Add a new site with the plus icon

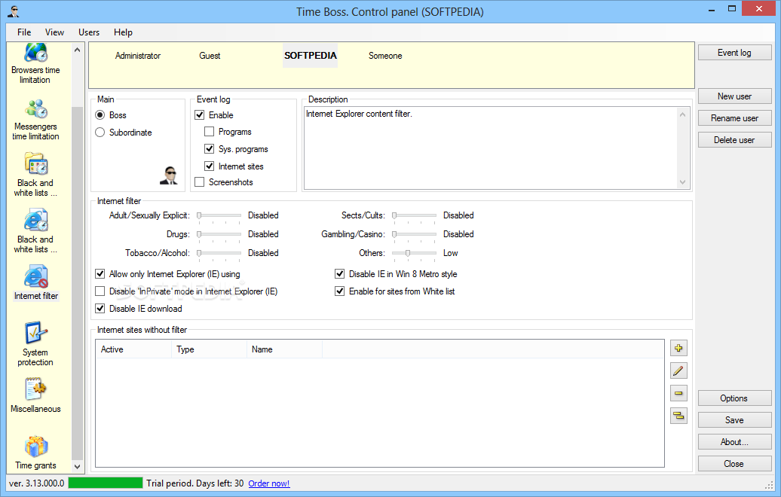pos(678,348)
